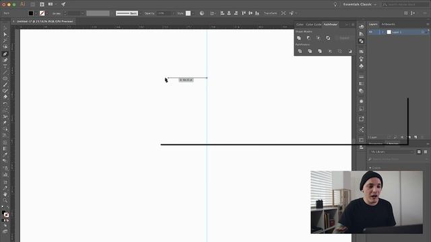Switch to the Pathfinder tab
Screen dimensions: 431x242
click(x=331, y=24)
